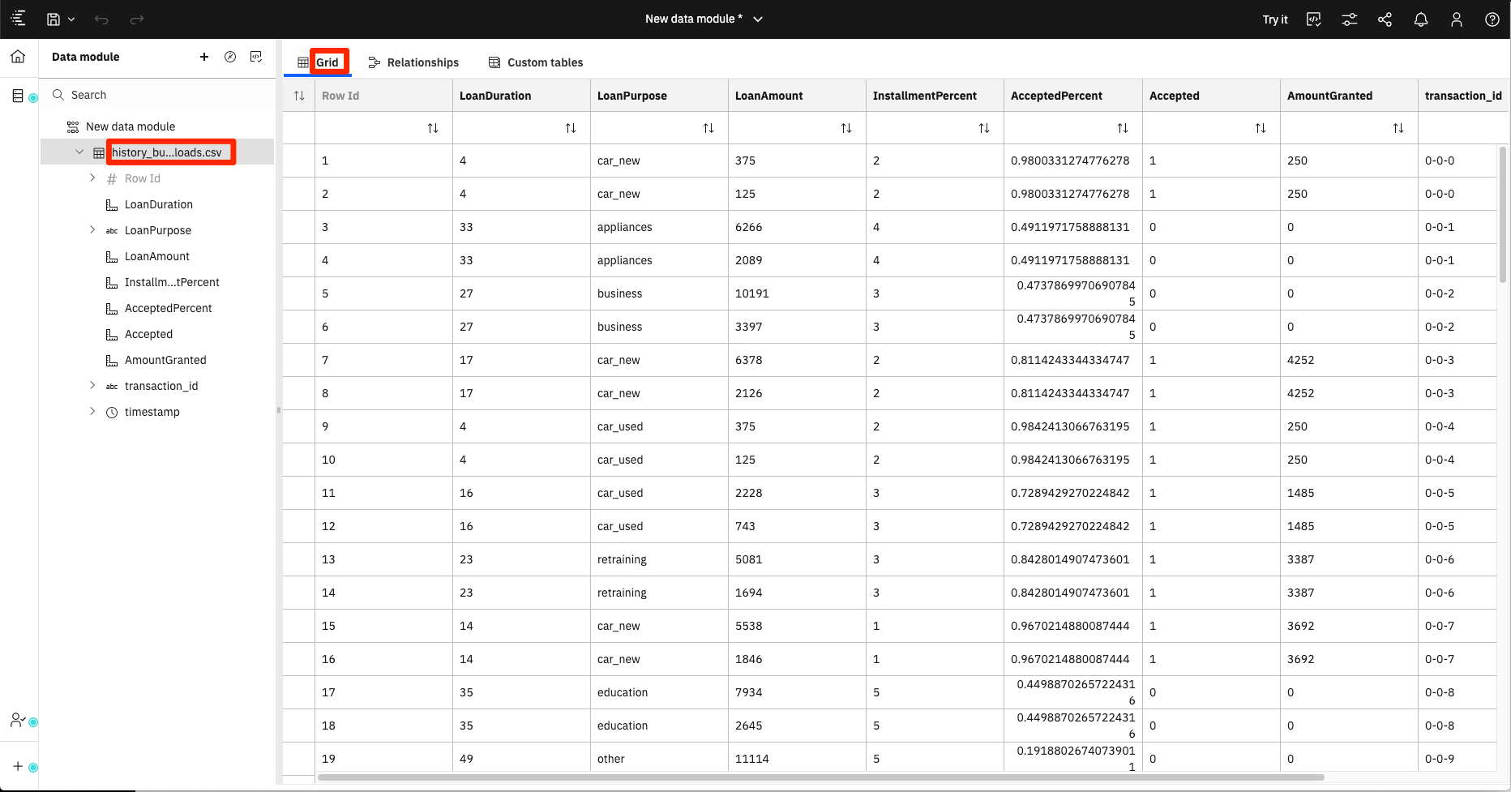Switch to the Relationships tab
The height and width of the screenshot is (792, 1511).
413,62
